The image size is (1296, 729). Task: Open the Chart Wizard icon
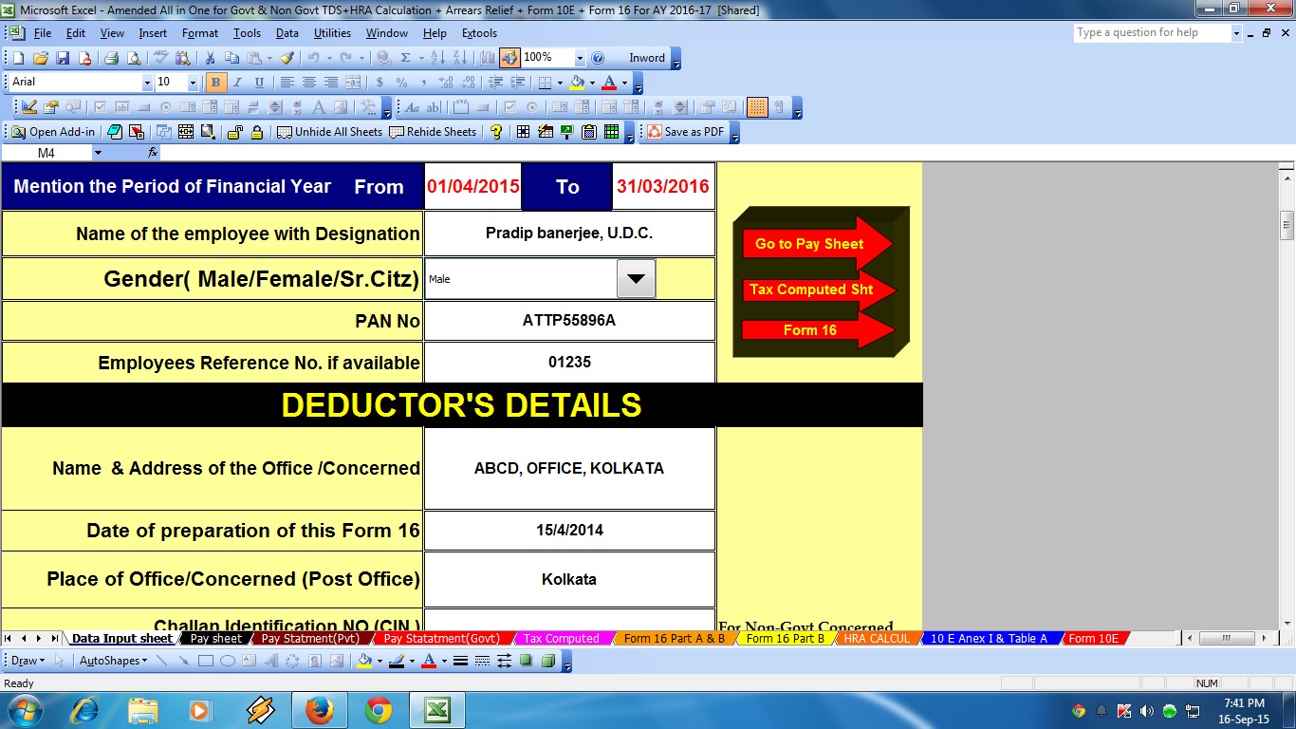coord(488,58)
